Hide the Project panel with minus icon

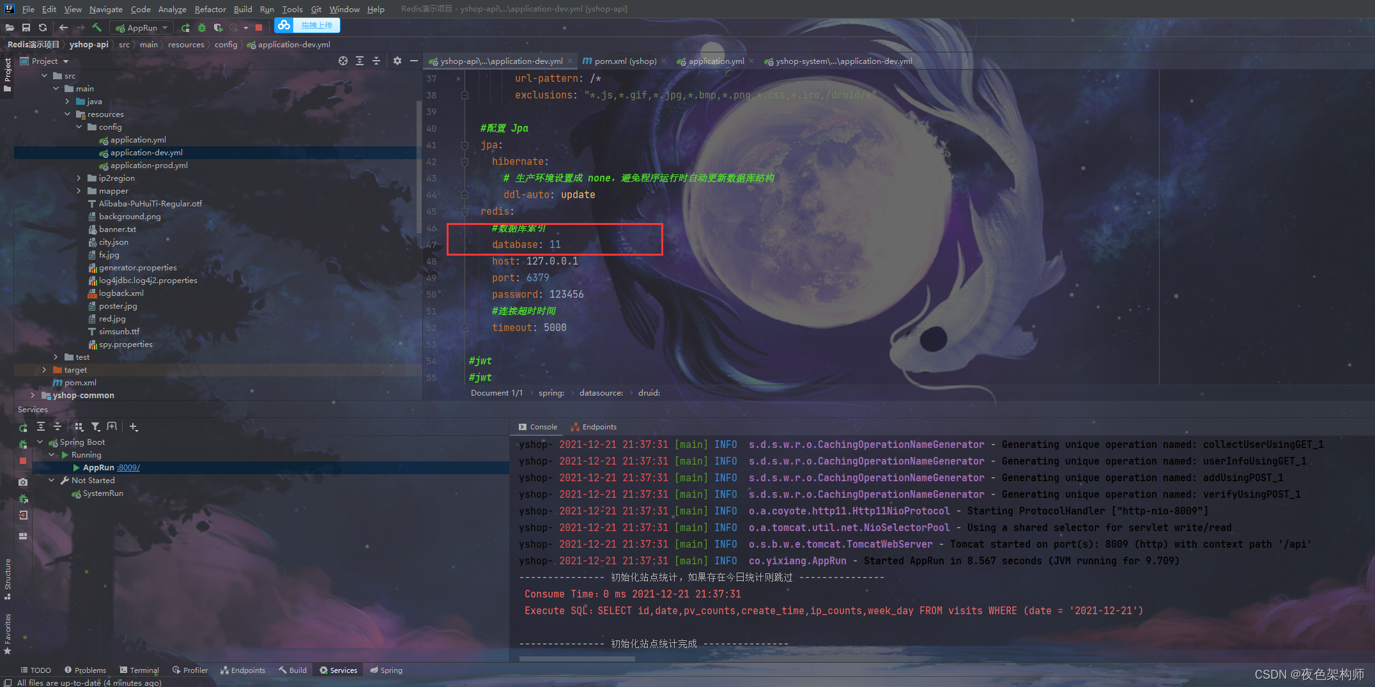pos(414,61)
